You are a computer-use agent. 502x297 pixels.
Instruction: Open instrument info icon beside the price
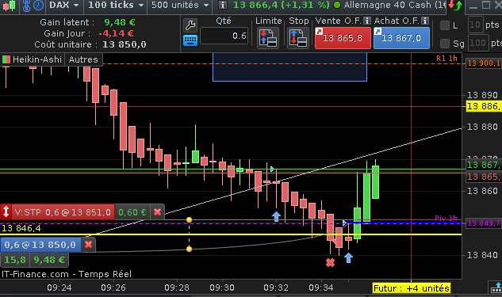click(223, 5)
